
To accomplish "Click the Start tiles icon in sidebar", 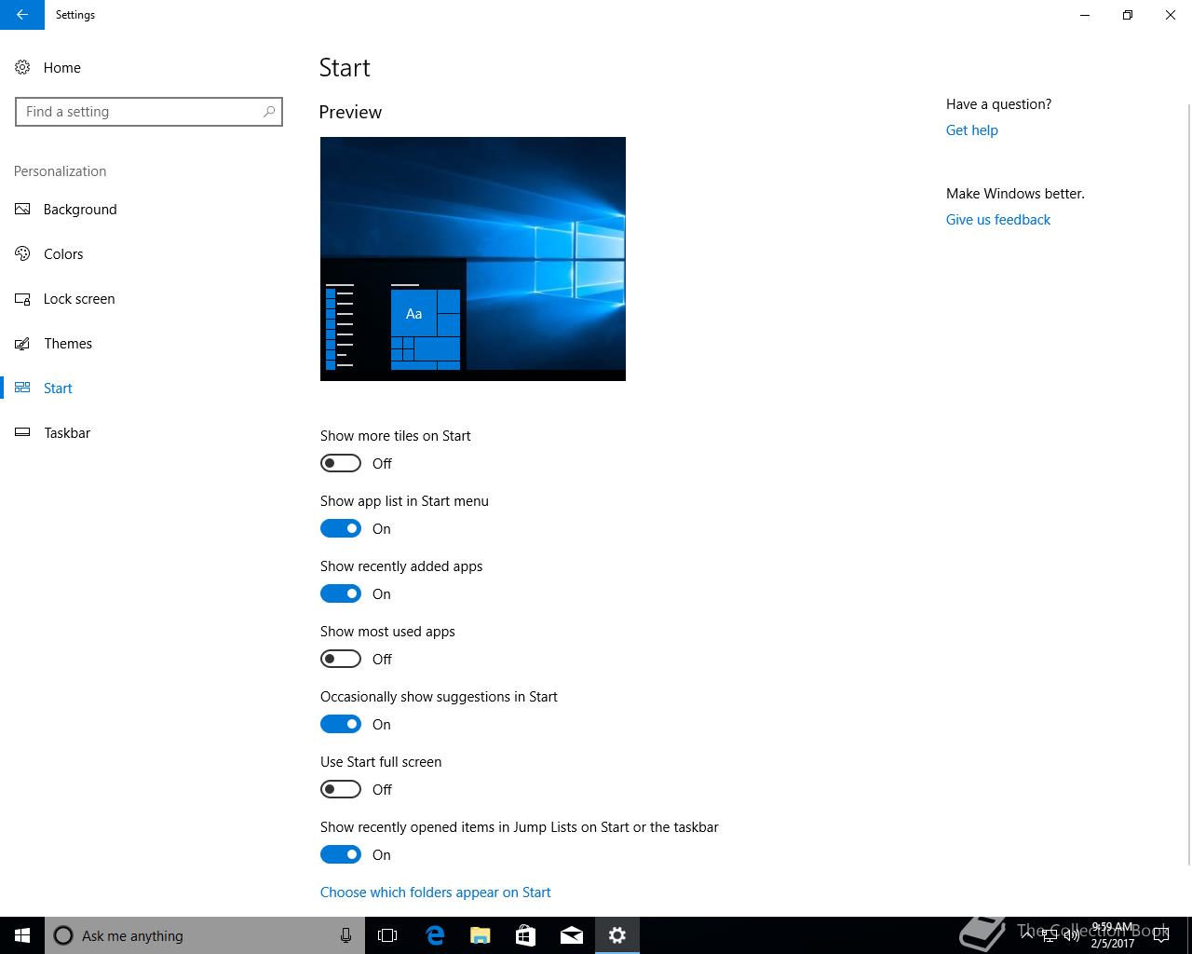I will [x=22, y=388].
